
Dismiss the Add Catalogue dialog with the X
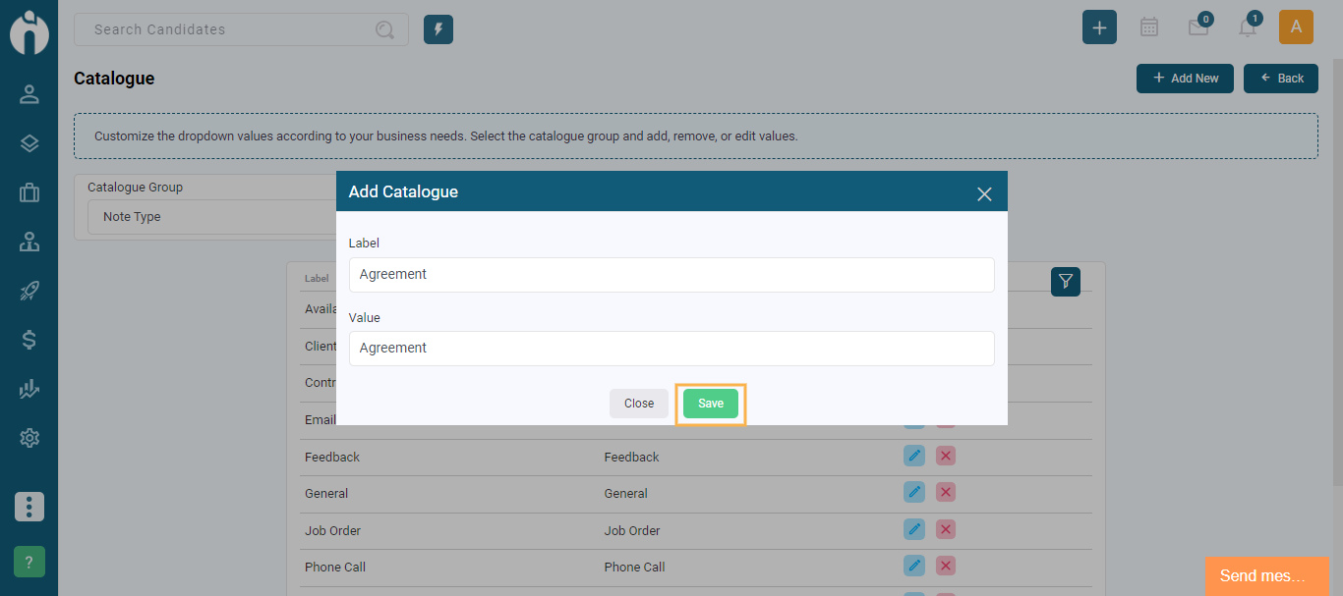click(984, 193)
